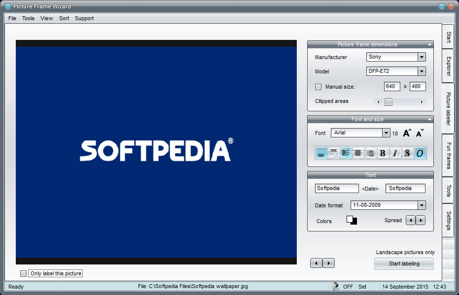Click the clock showing 12:43

[439, 287]
